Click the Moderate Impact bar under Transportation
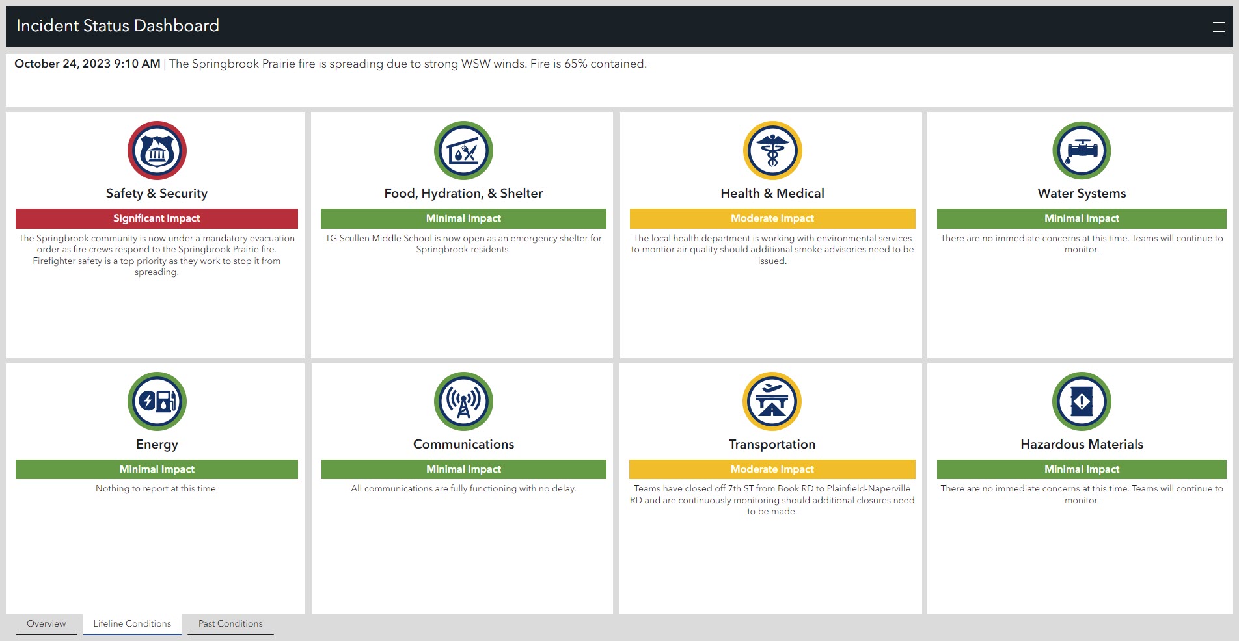Screen dimensions: 1239x641 pyautogui.click(x=772, y=469)
